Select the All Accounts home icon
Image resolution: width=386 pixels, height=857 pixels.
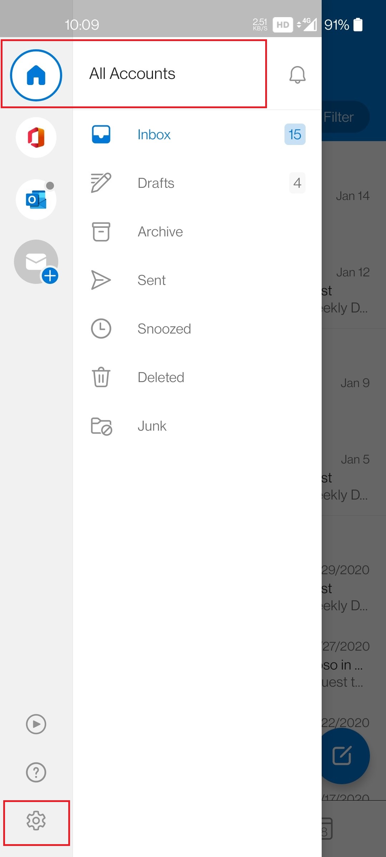36,75
